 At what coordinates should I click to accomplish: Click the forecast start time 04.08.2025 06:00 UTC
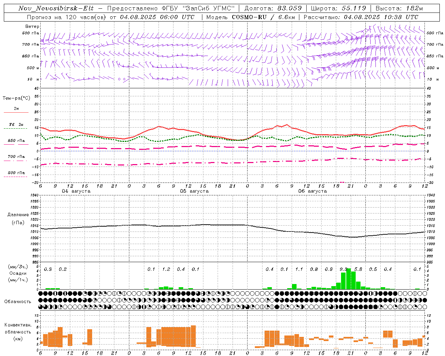pos(157,17)
